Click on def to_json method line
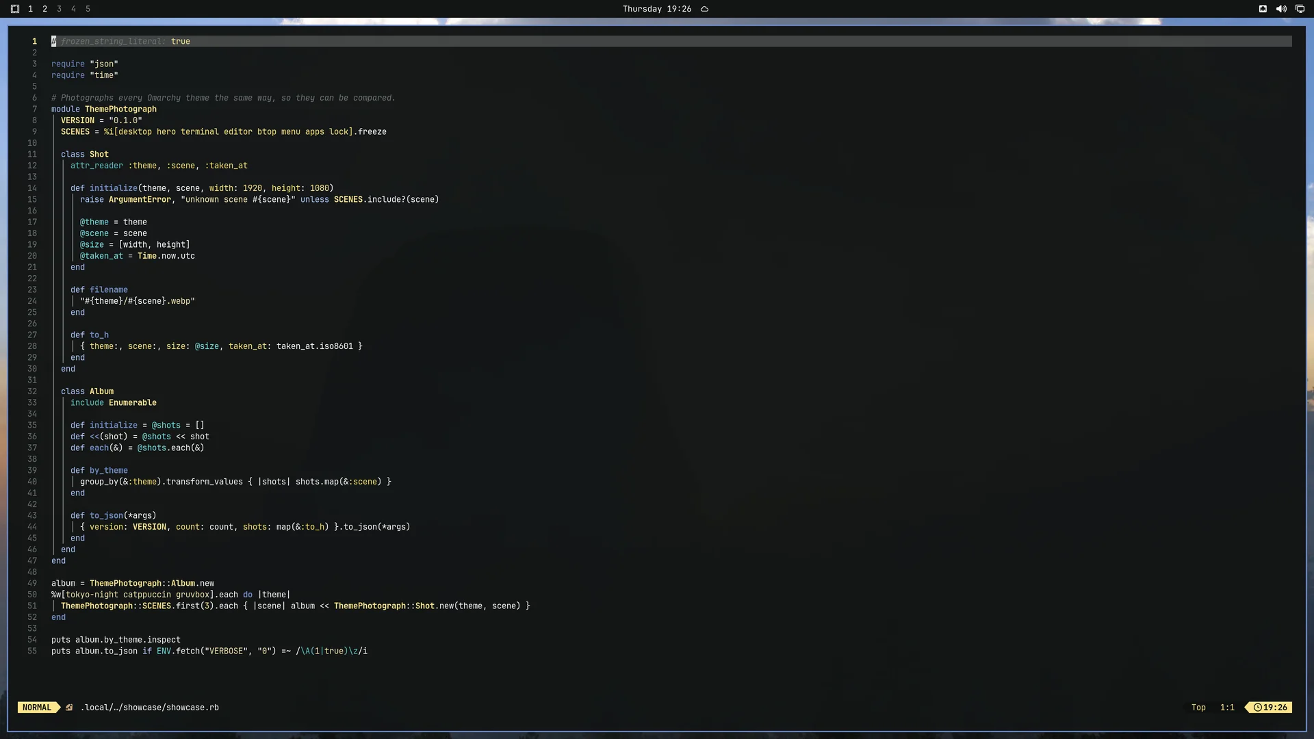This screenshot has height=739, width=1314. click(114, 515)
